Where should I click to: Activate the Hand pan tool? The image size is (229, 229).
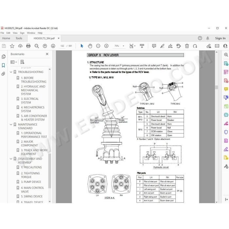[x=90, y=46]
